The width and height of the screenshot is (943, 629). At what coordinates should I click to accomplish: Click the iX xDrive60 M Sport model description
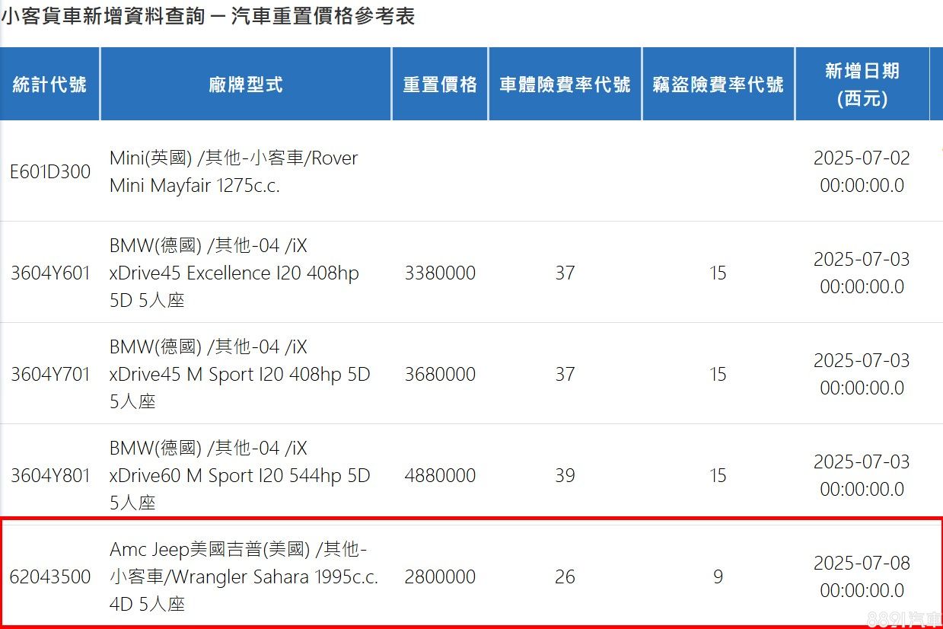point(239,475)
